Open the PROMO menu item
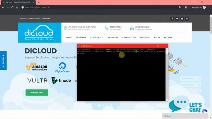The image size is (212, 119). pyautogui.click(x=168, y=37)
